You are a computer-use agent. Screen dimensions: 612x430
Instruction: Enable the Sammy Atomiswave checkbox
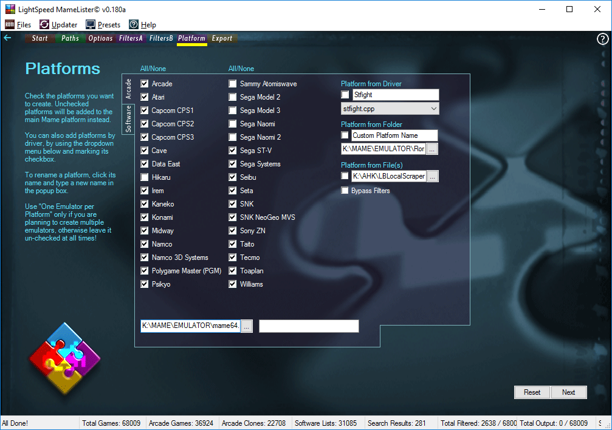click(x=233, y=83)
